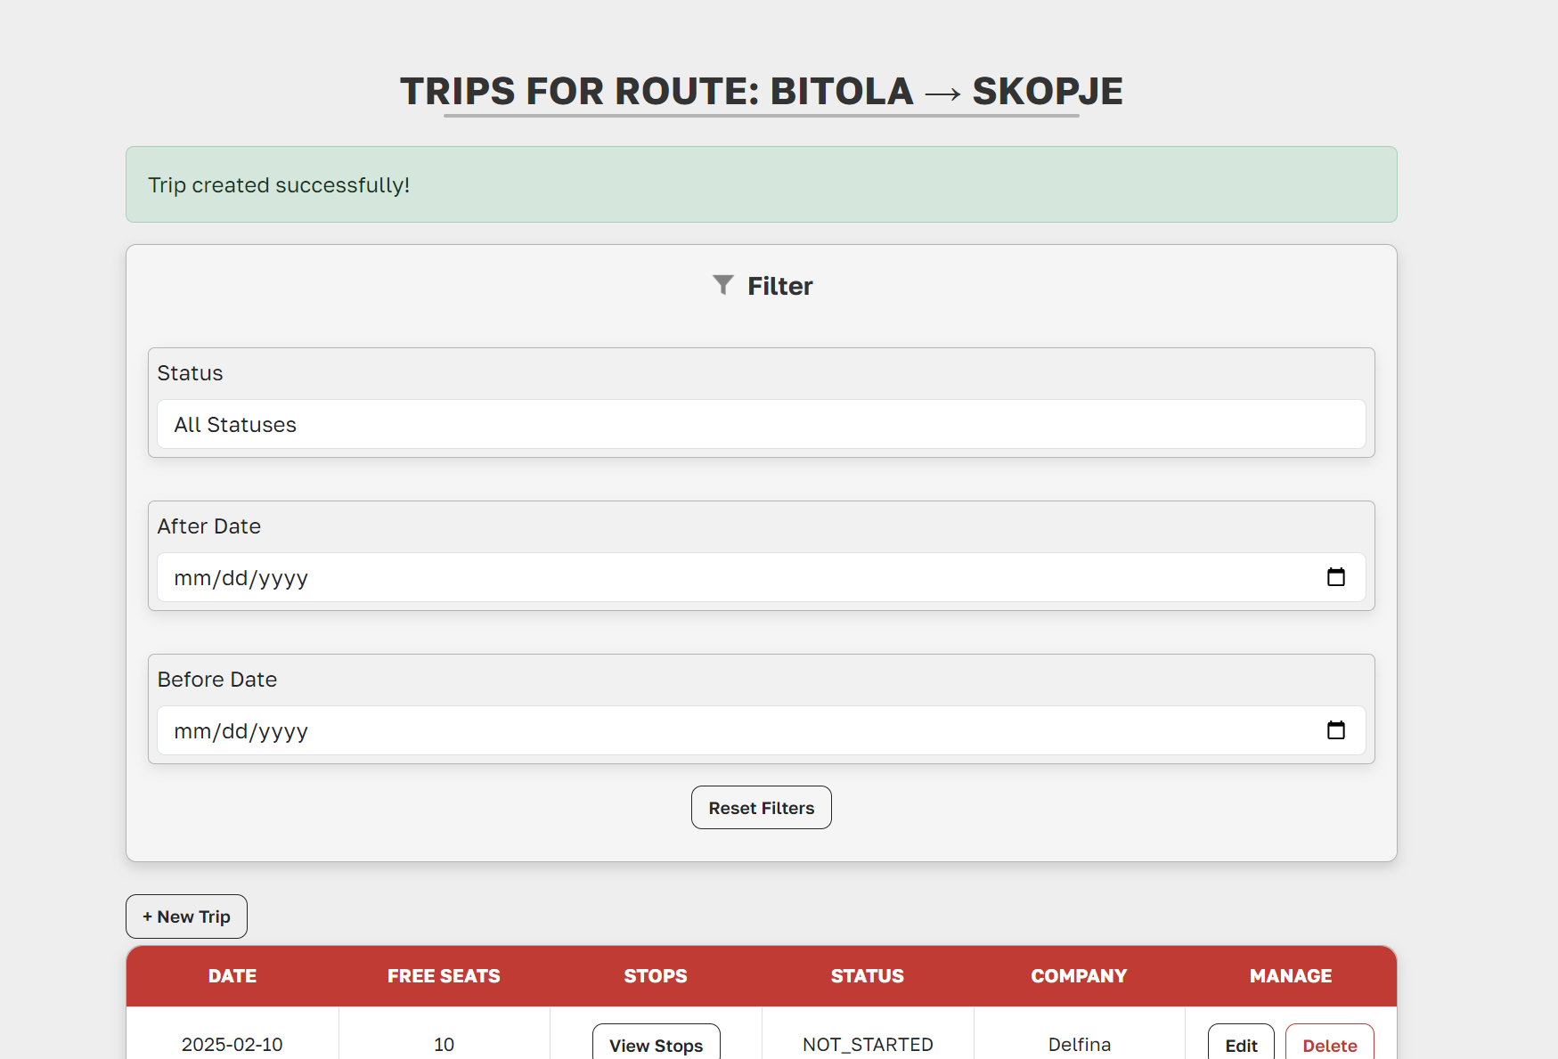Click the FREE SEATS column header
Screen dimensions: 1558x1059
(444, 976)
